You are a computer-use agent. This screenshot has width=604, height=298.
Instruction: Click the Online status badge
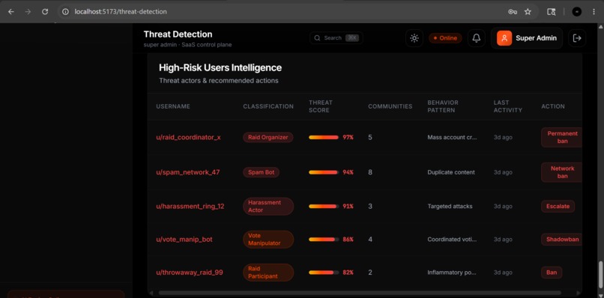click(445, 38)
